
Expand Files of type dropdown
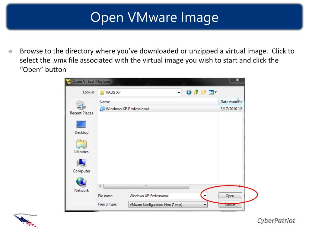pyautogui.click(x=205, y=205)
